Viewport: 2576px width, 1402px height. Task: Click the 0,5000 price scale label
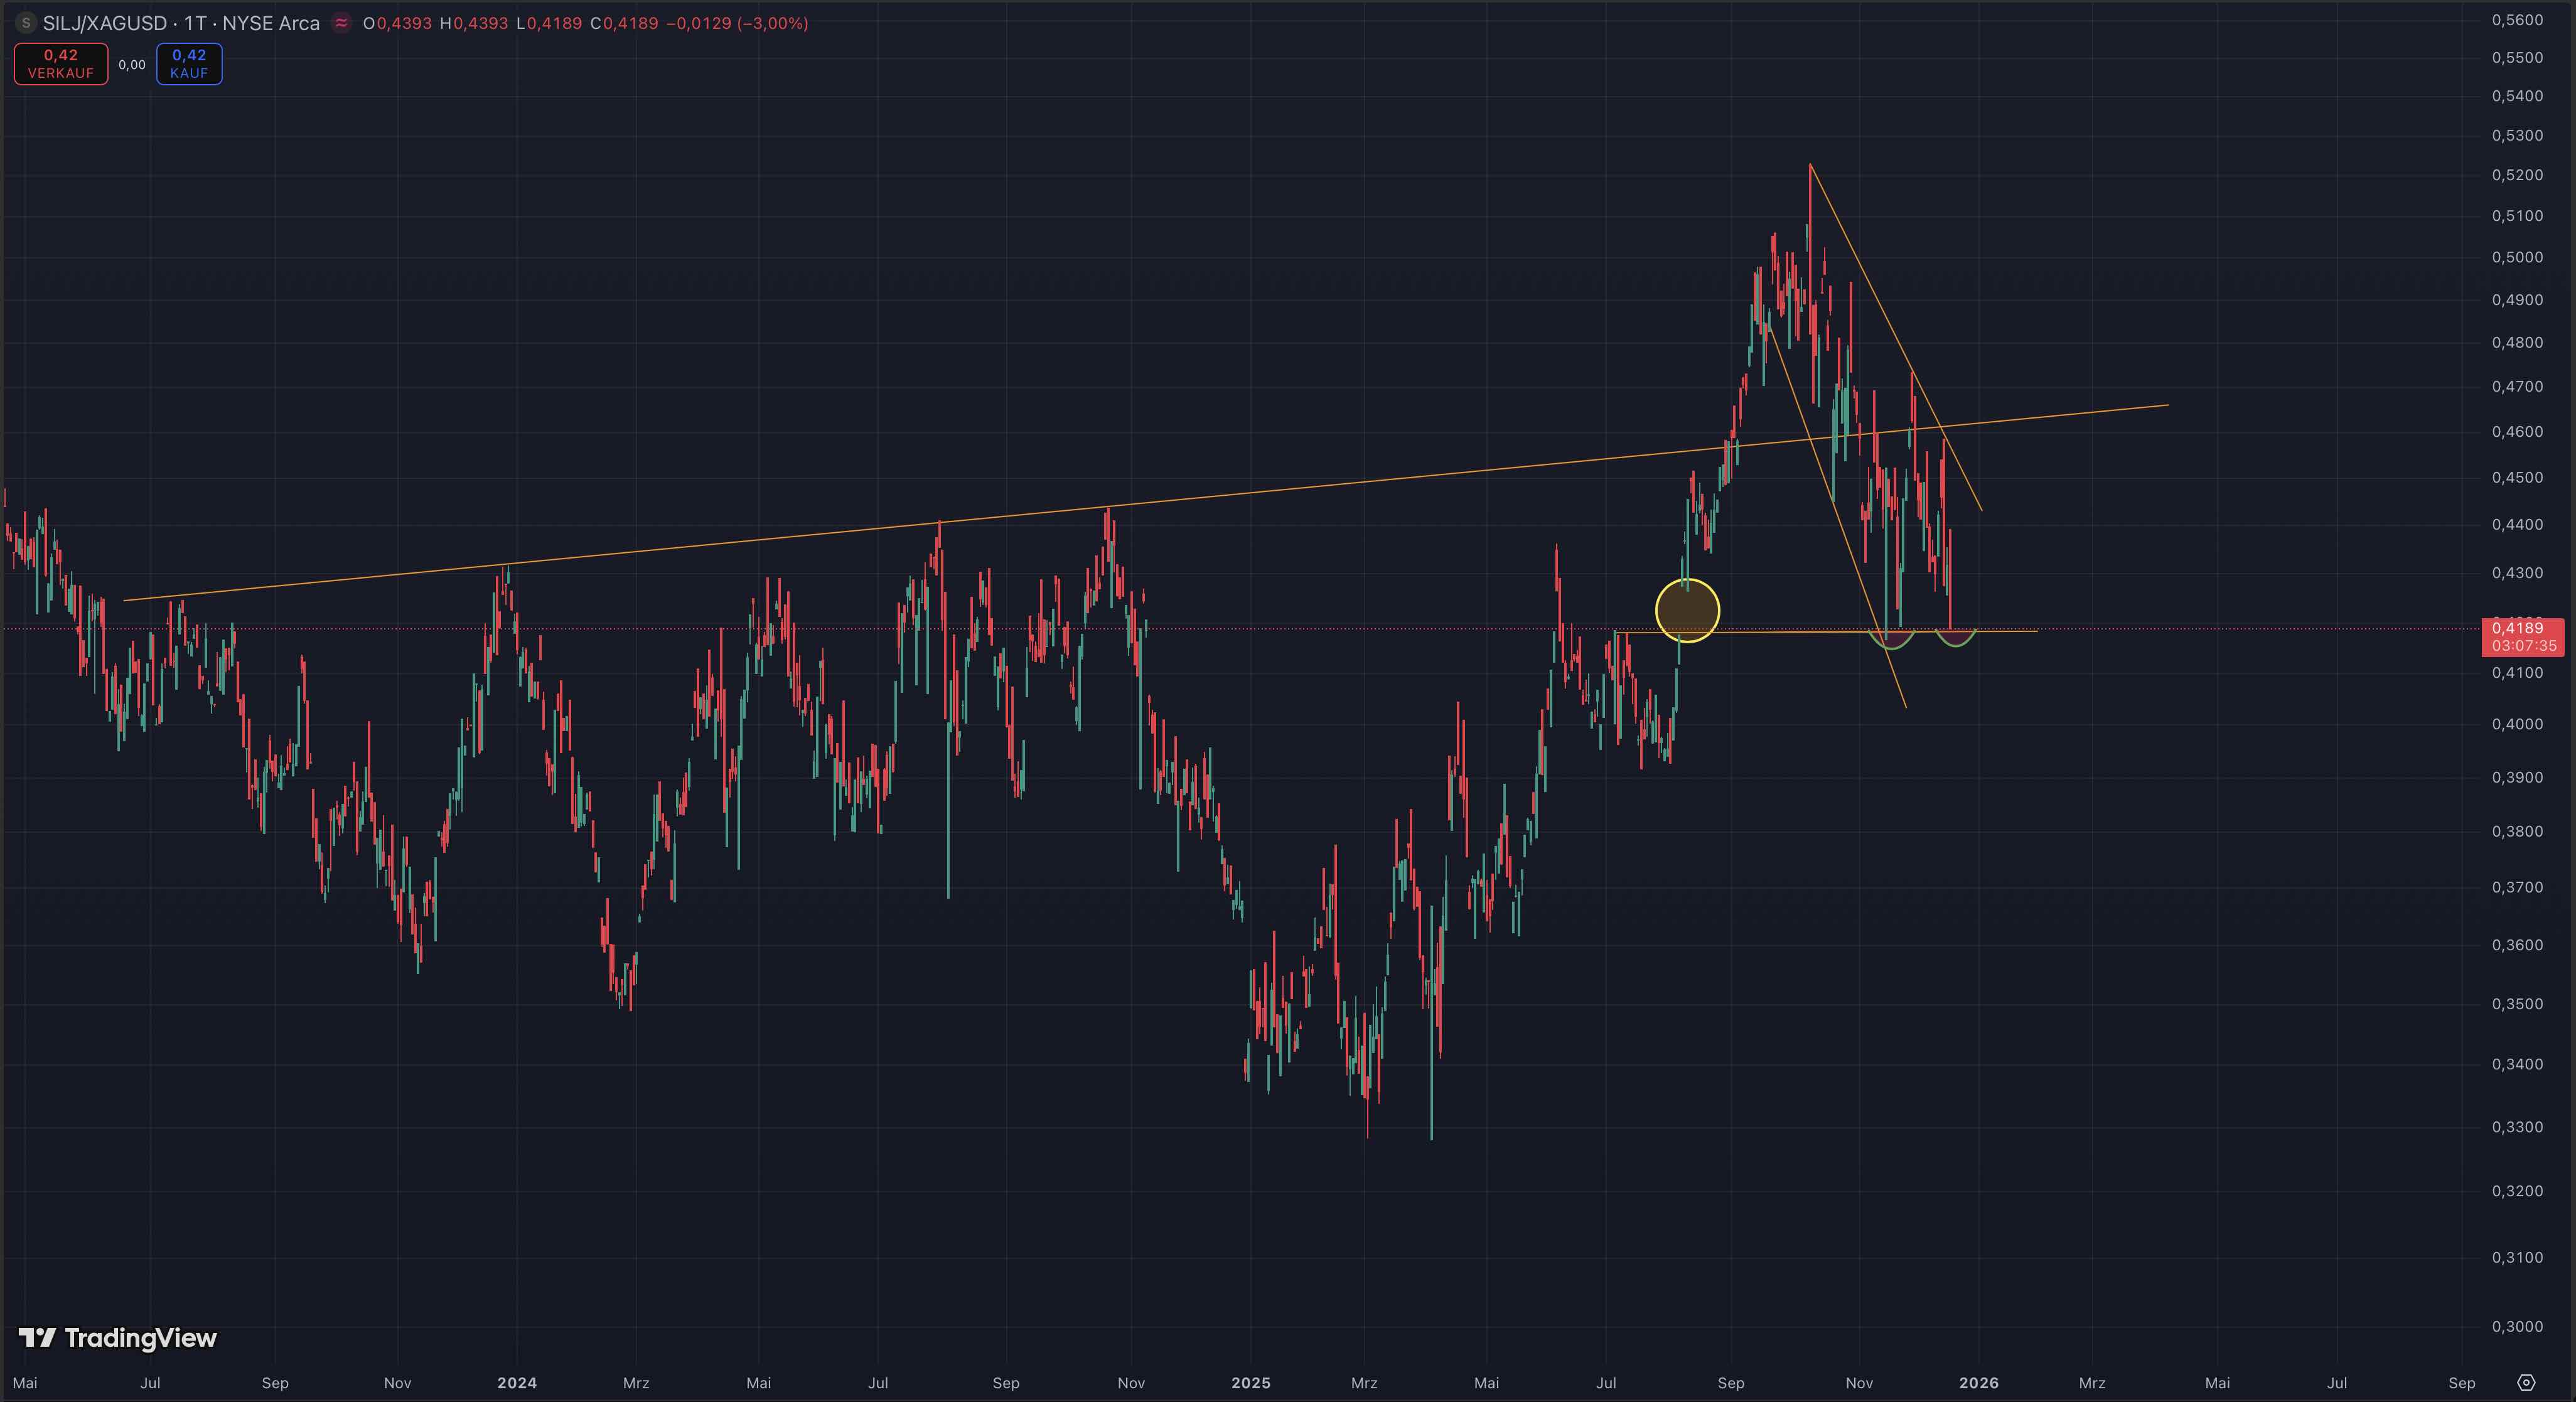coord(2517,257)
